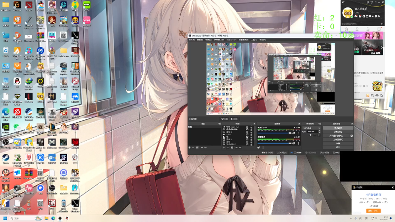Open pink bilibili desktop icon
Screen dimensions: 395x222
point(86,21)
